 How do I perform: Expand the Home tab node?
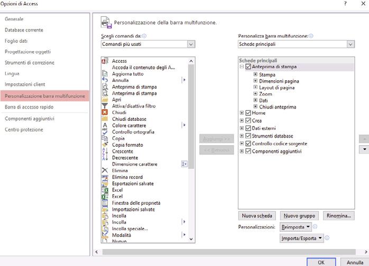pyautogui.click(x=242, y=113)
